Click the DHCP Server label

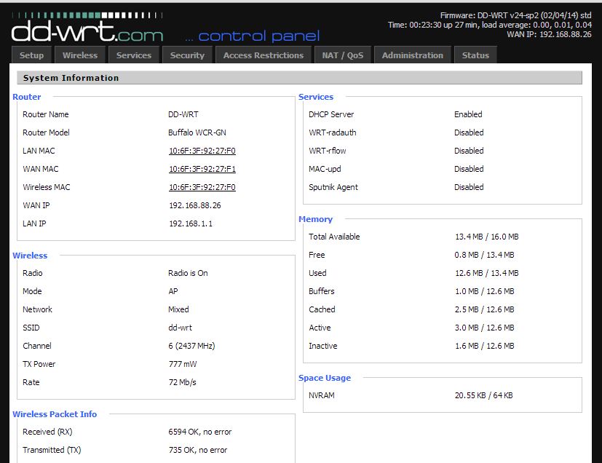[331, 114]
